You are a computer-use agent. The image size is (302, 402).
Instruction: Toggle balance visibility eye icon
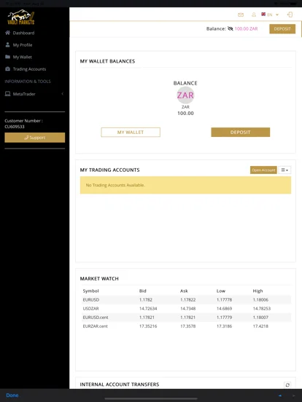click(231, 28)
